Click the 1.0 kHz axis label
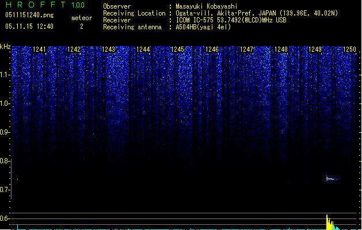Screen dimensions: 362x230 [x=5, y=103]
